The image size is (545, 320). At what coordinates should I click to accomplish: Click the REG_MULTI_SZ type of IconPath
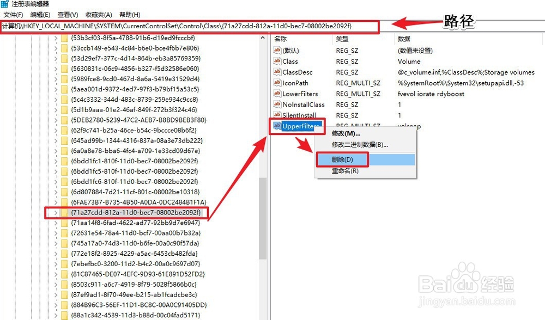tap(358, 83)
